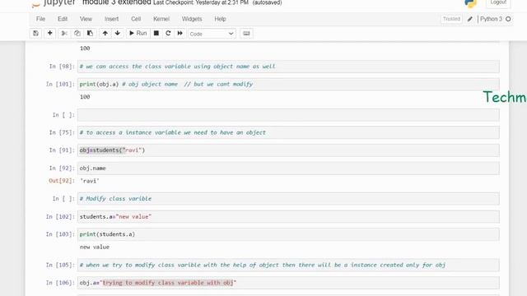Click the Python 3 kernel name
The width and height of the screenshot is (527, 296).
(491, 19)
